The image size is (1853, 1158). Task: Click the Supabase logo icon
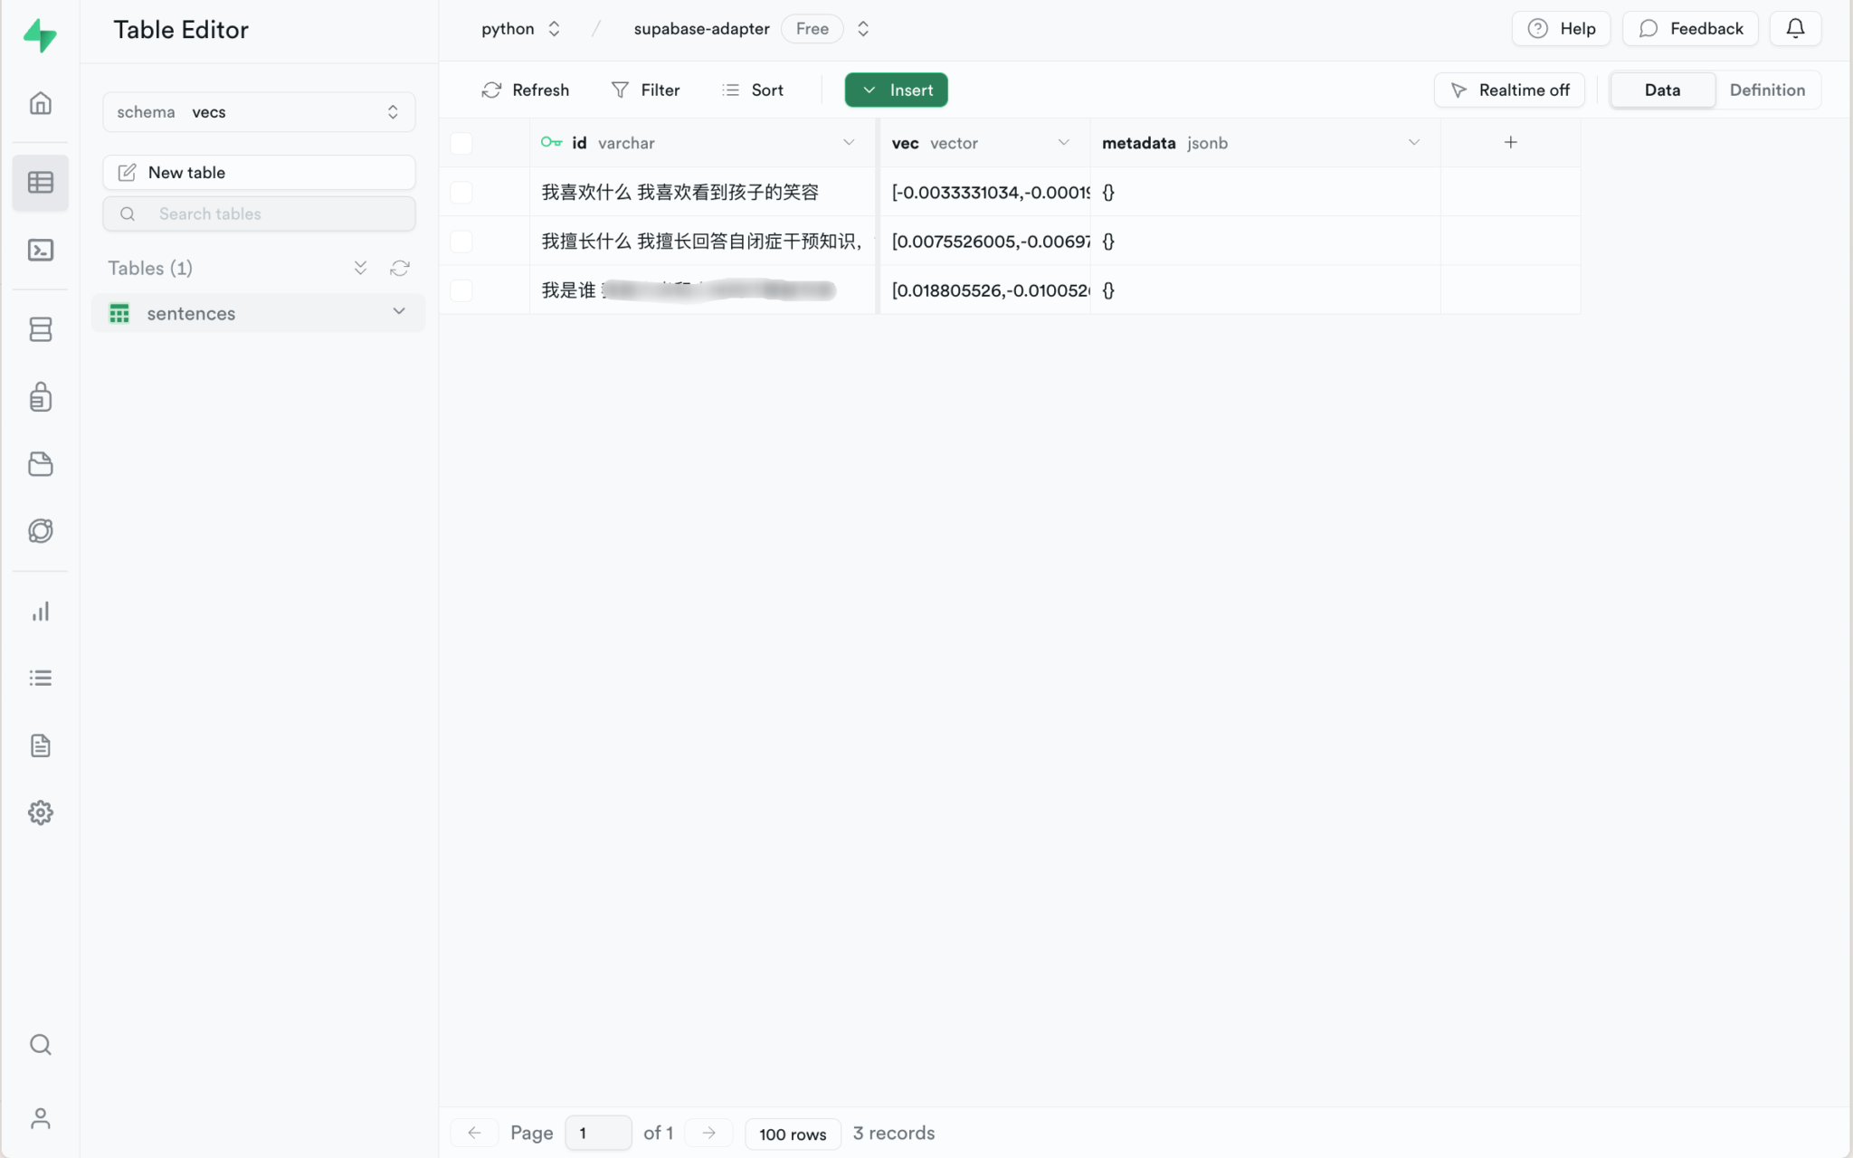coord(40,35)
